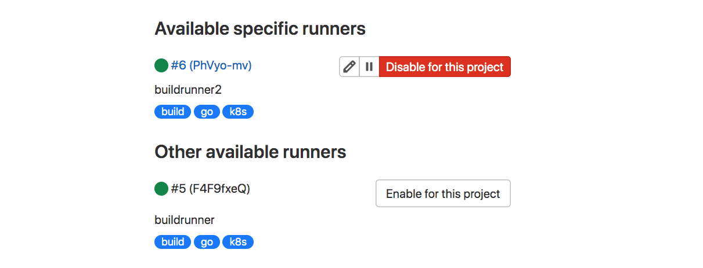The height and width of the screenshot is (268, 703).
Task: Pause runner #6 with the pause icon
Action: [x=369, y=67]
